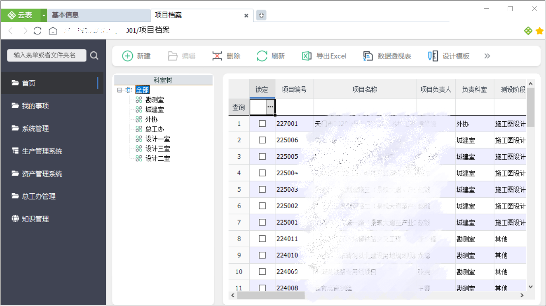
Task: Click the 云表 logo button
Action: click(21, 15)
